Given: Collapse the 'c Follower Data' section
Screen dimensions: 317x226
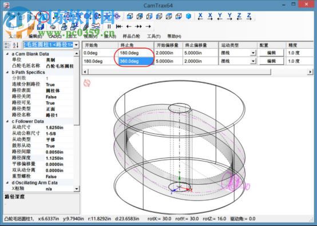Looking at the screenshot, I should coord(7,121).
